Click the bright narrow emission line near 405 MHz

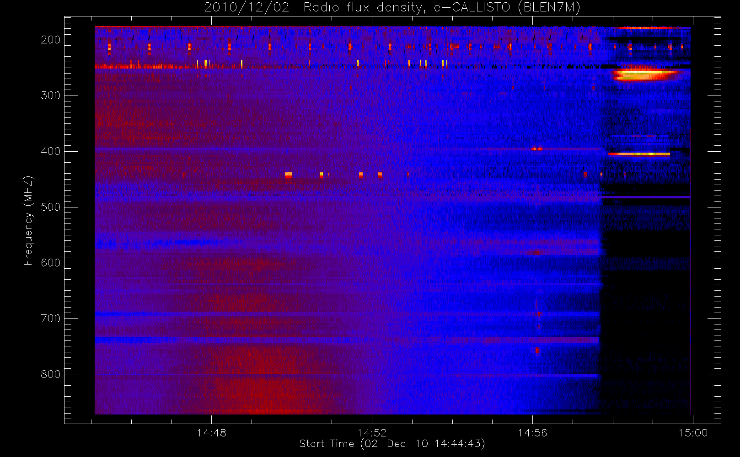point(639,154)
